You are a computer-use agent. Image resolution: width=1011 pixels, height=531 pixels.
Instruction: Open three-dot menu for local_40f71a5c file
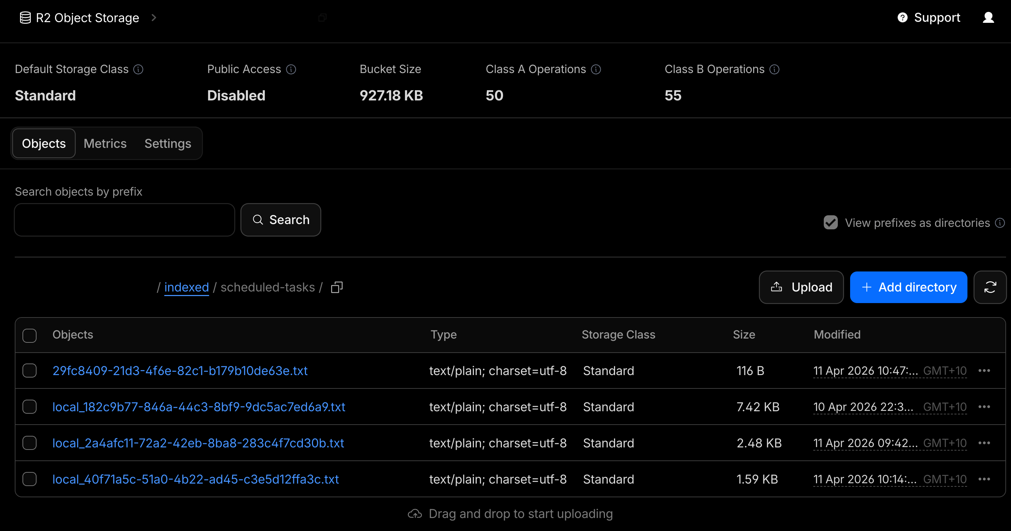coord(984,479)
